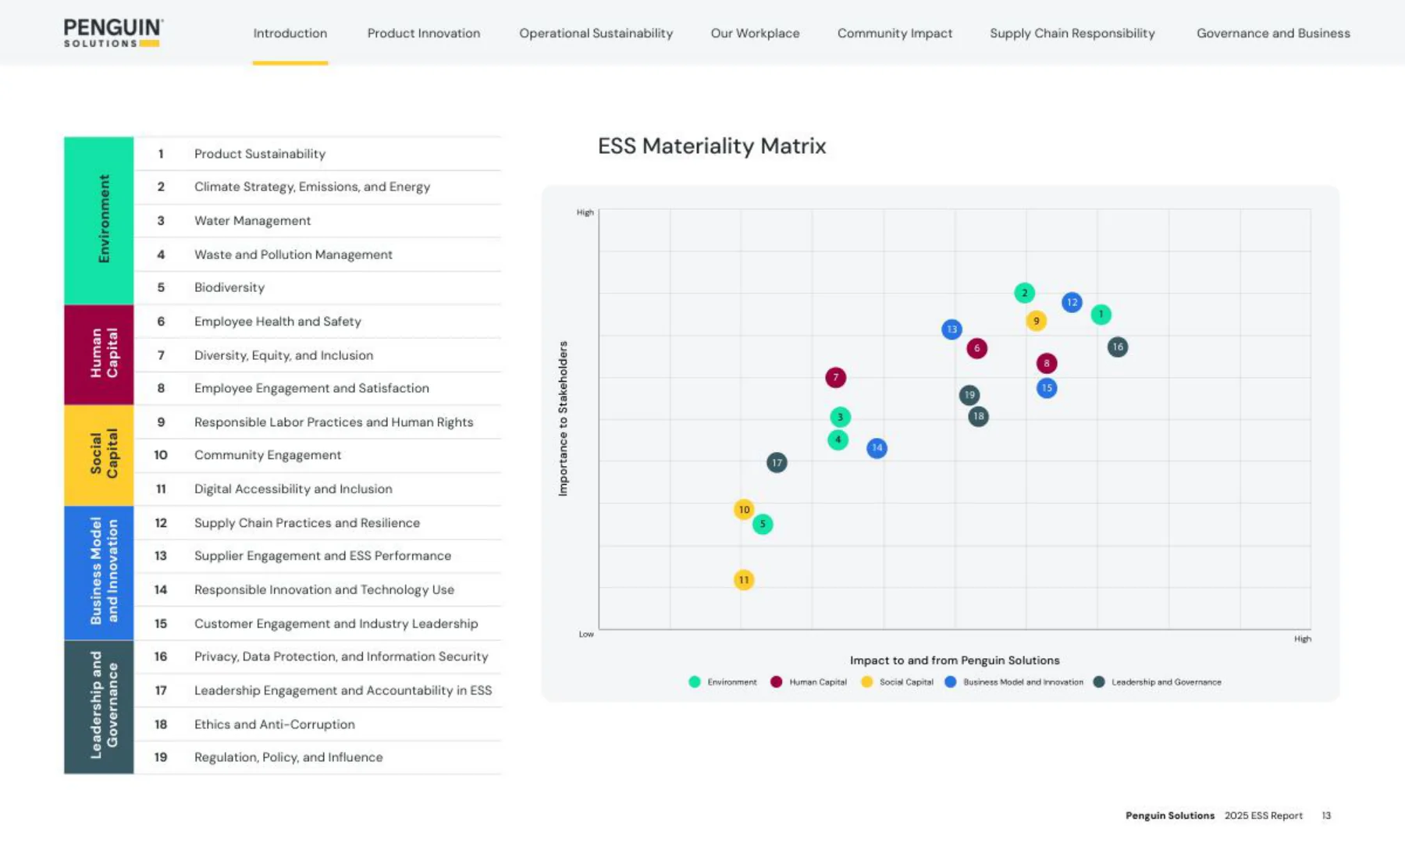Open the Introduction tab
Screen dimensions: 1405x854
(x=290, y=34)
